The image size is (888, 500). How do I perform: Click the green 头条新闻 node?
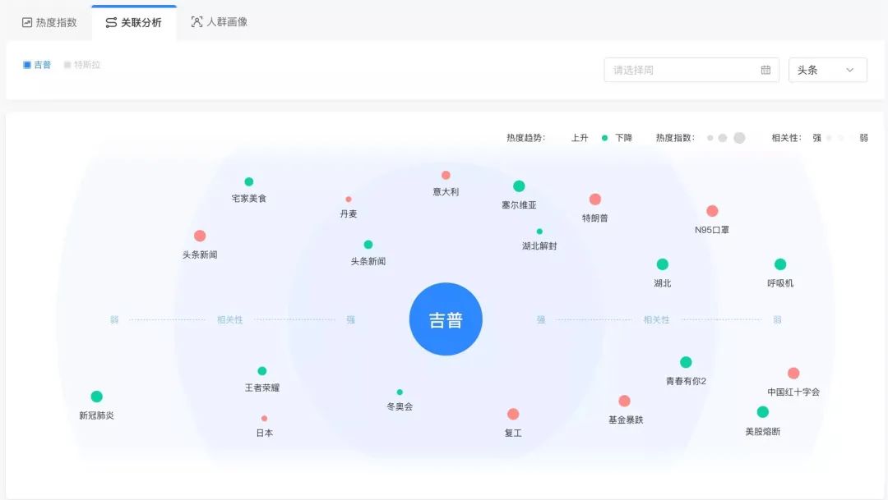point(368,245)
